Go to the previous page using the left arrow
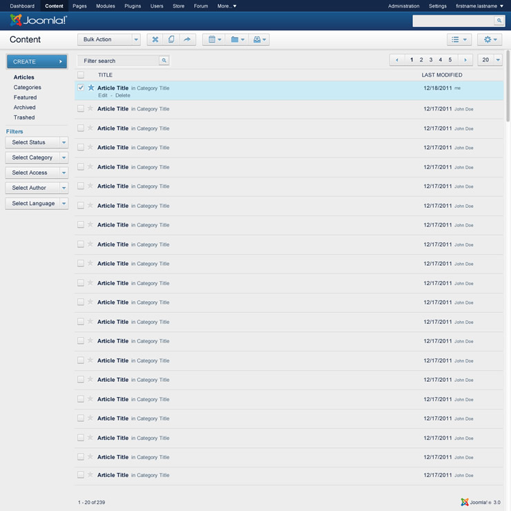 397,59
